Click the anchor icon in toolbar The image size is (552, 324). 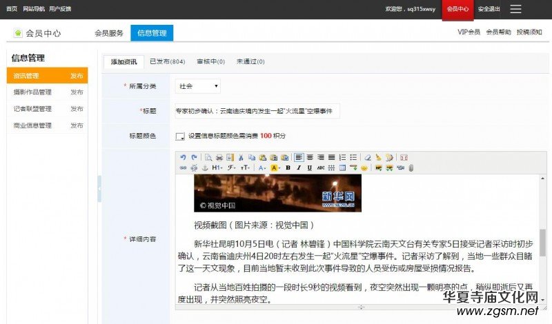[205, 168]
